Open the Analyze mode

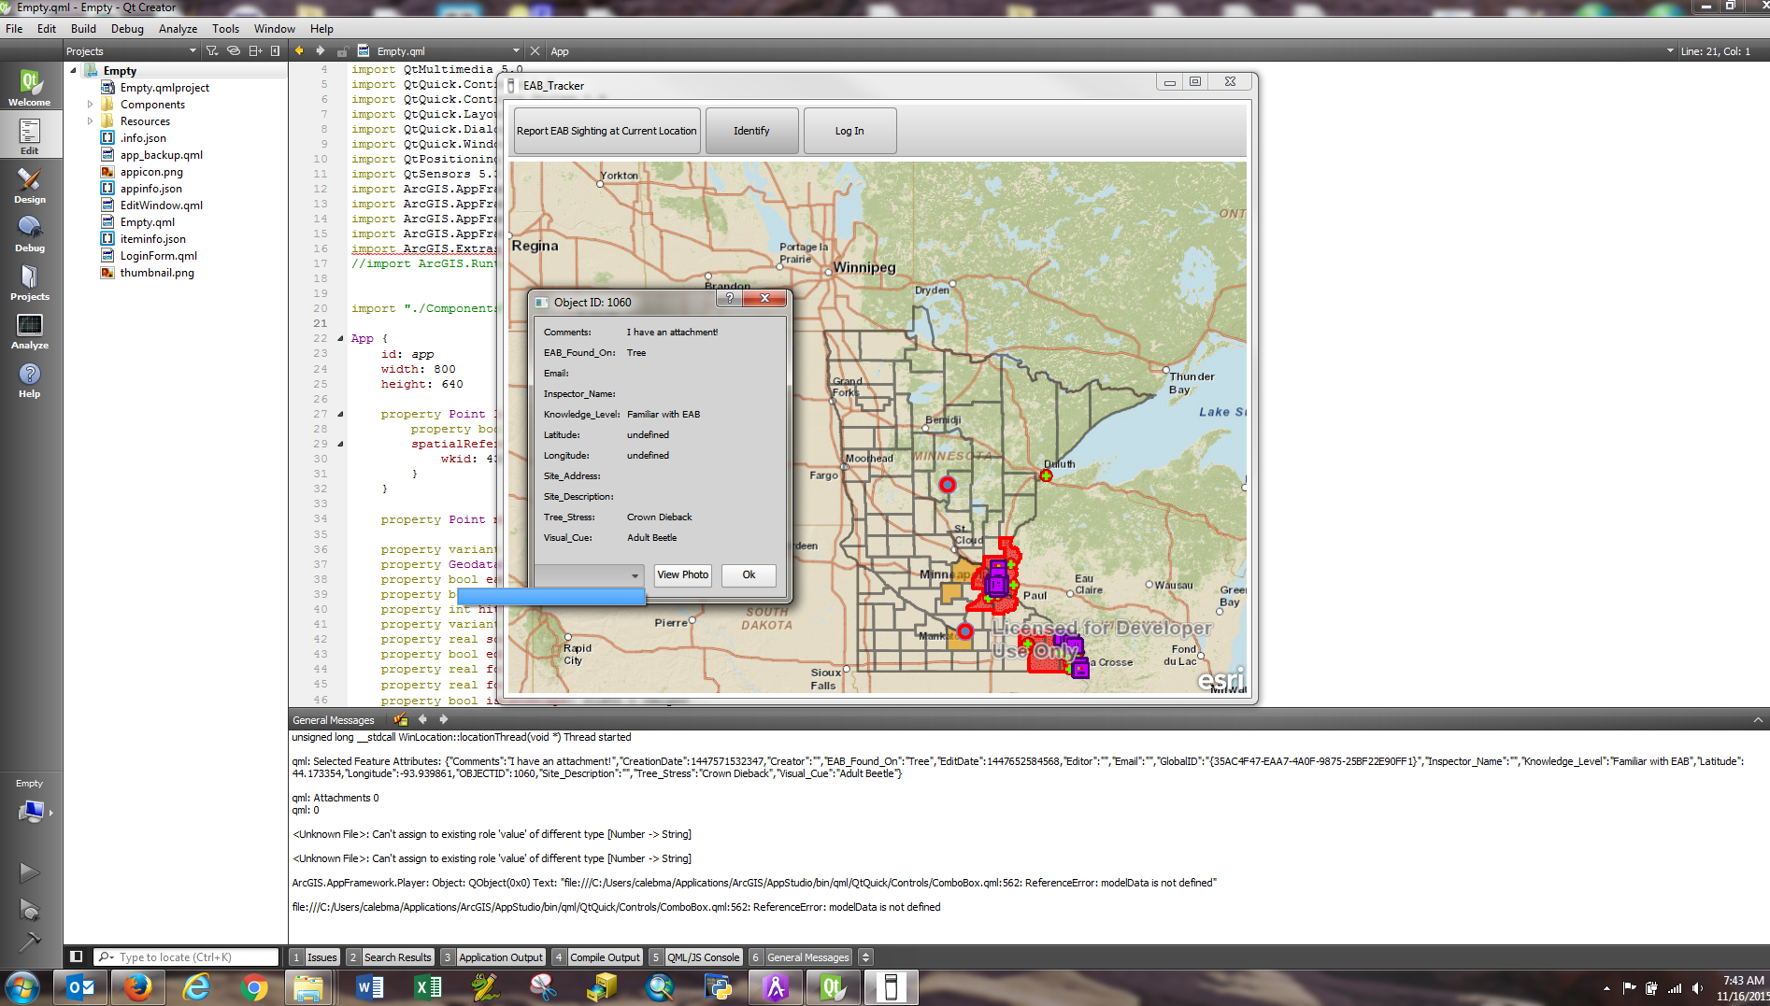(x=30, y=331)
